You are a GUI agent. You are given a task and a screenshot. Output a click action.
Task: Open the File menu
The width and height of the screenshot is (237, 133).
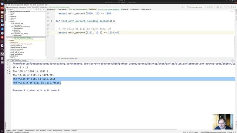point(6,5)
